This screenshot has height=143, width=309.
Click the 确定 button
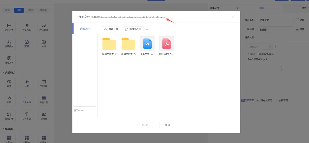point(145,125)
